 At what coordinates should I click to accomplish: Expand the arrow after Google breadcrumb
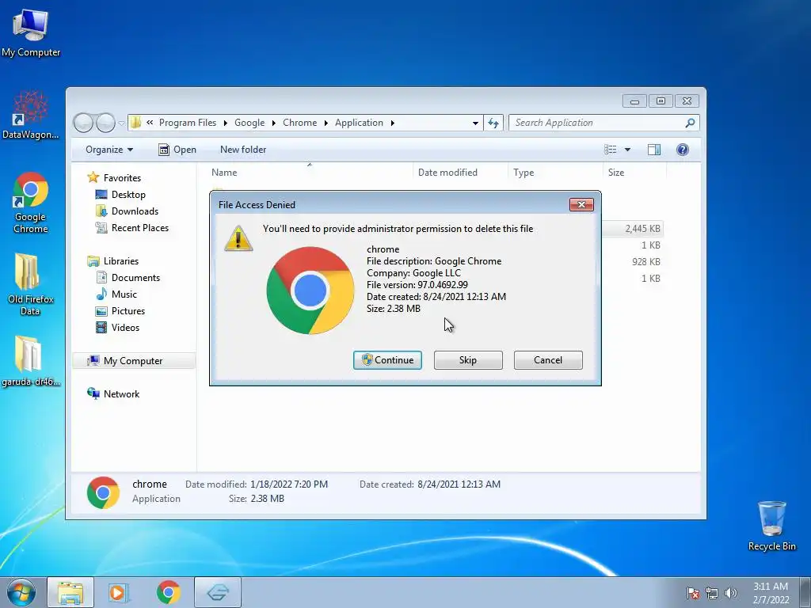tap(273, 123)
